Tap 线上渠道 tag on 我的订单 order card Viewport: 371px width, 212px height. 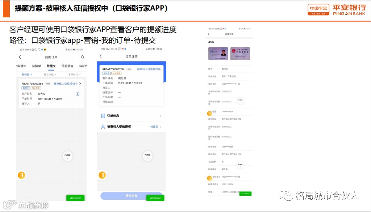point(36,88)
